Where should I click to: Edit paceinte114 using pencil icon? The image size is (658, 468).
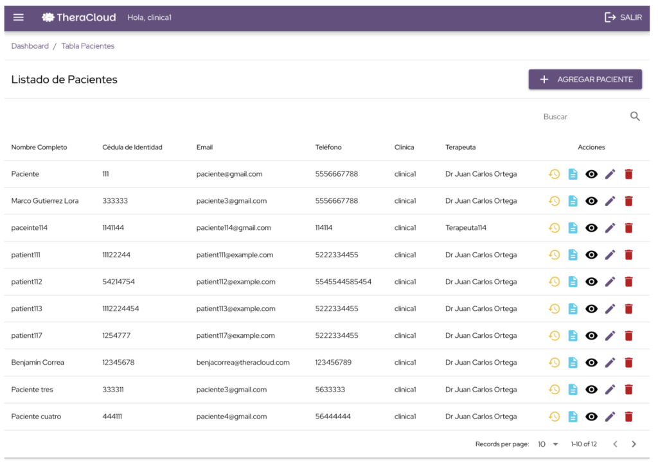coord(610,228)
